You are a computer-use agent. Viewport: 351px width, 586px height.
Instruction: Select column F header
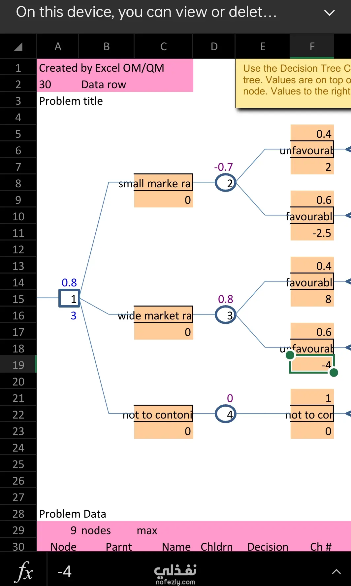(312, 47)
